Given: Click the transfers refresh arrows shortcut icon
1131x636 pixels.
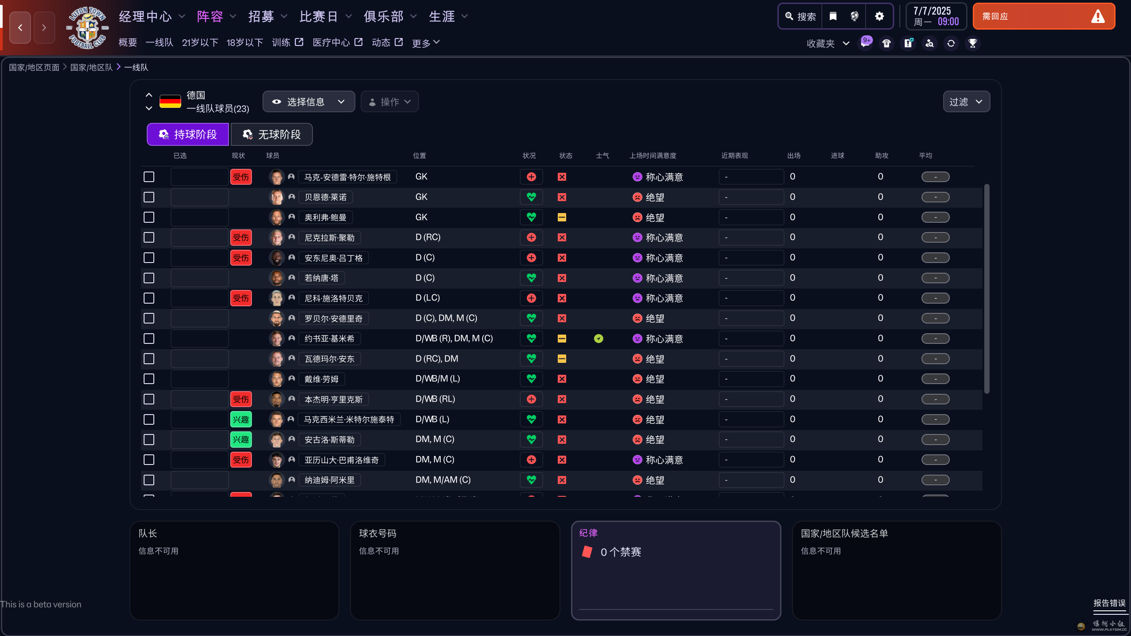Looking at the screenshot, I should [x=951, y=43].
